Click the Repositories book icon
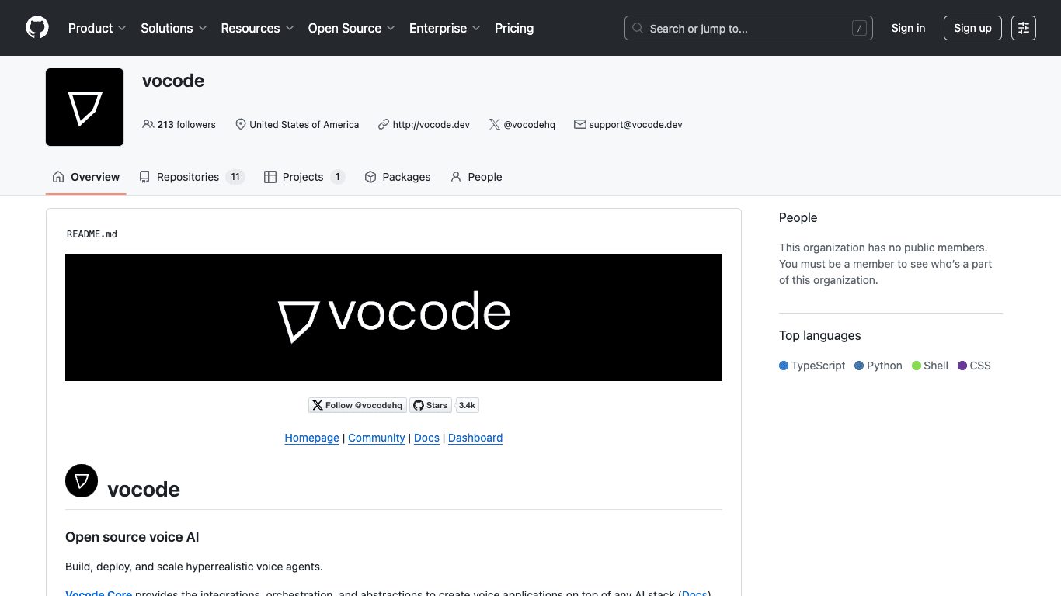This screenshot has height=596, width=1061. 144,177
